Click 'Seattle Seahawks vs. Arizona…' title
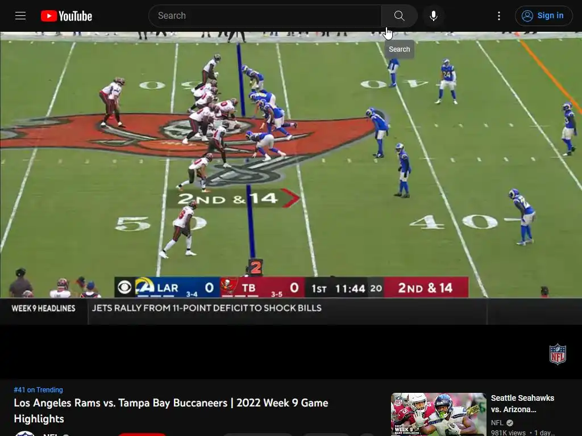The image size is (582, 436). click(523, 404)
